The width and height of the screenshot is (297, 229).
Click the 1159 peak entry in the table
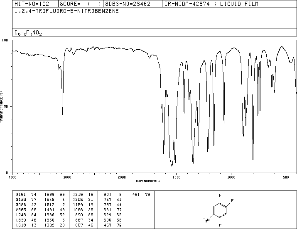click(x=83, y=205)
